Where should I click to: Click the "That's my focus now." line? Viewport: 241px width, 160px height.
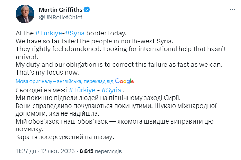(x=47, y=72)
